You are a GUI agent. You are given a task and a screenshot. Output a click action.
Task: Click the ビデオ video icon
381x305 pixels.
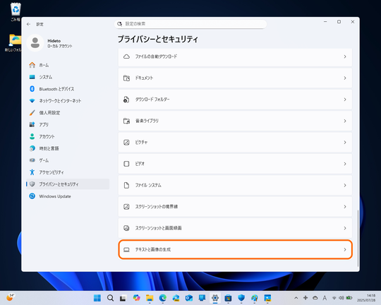[x=126, y=164]
